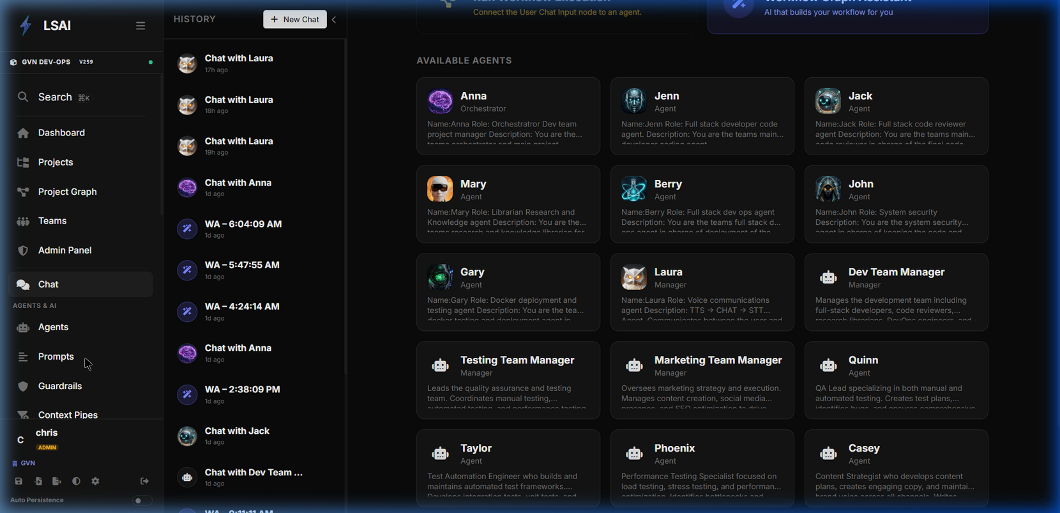The width and height of the screenshot is (1060, 513).
Task: Start a New Chat
Action: [295, 19]
